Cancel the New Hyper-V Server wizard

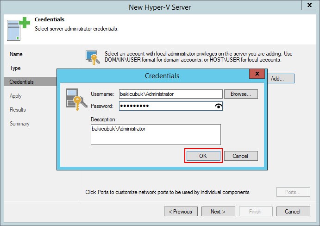click(x=293, y=212)
